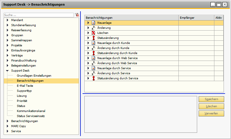Expand Änderung durch Web Service row
This screenshot has height=139, width=231.
(88, 63)
